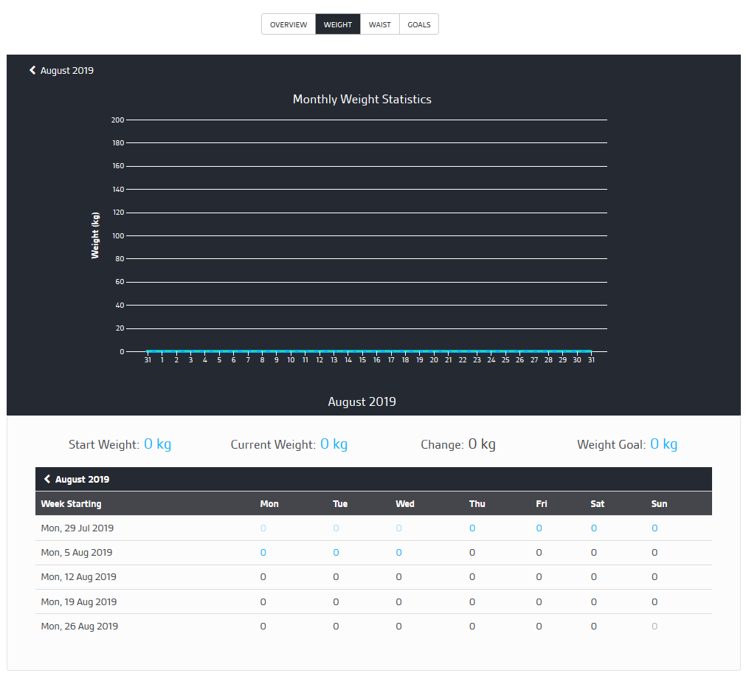Open Monday's weight in the 29 Jul week
This screenshot has width=746, height=676.
click(263, 528)
